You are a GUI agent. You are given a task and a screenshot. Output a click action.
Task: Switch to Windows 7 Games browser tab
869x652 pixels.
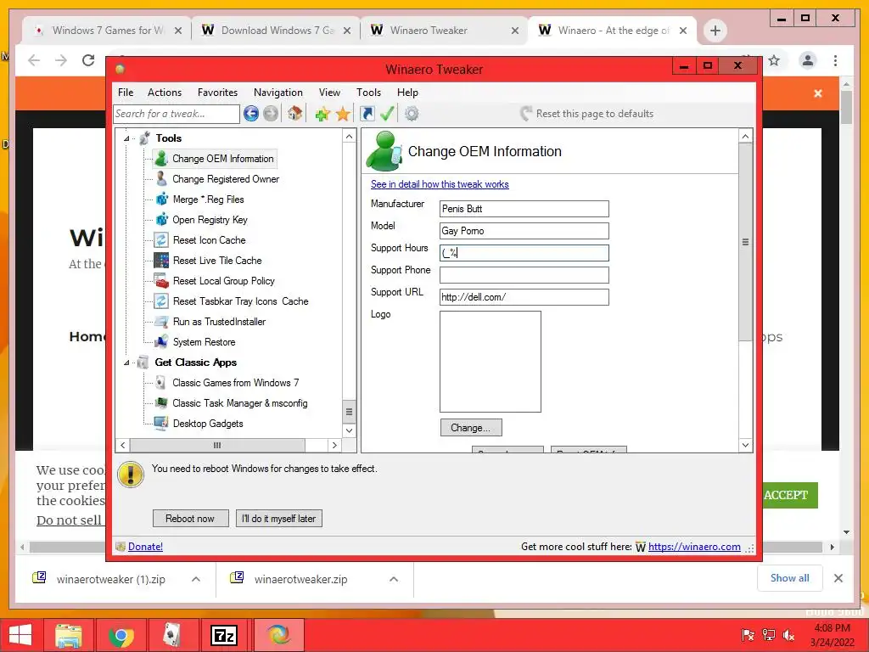tap(109, 31)
